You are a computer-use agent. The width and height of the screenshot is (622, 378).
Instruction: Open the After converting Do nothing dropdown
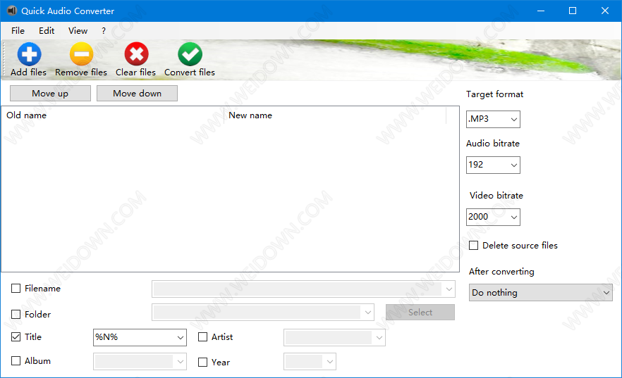pos(541,293)
